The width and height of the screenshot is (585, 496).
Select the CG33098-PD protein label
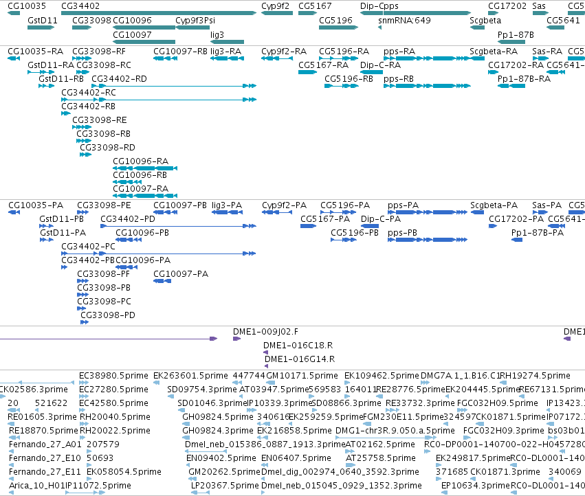tap(108, 315)
